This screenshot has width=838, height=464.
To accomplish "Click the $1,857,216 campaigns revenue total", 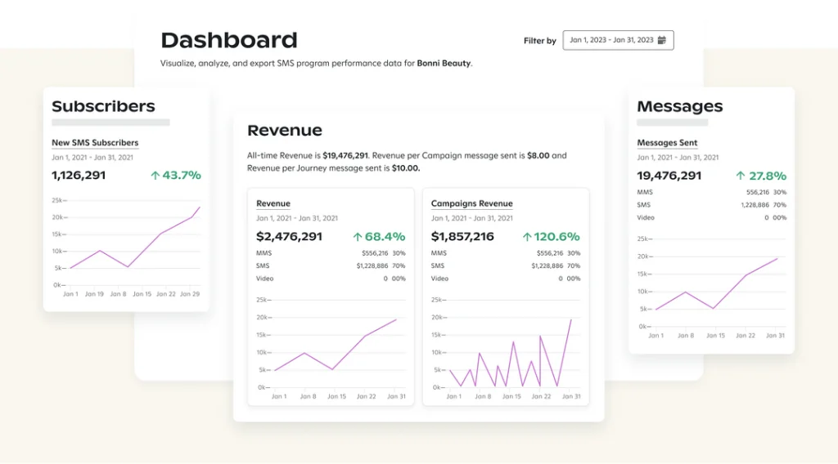I will tap(462, 237).
